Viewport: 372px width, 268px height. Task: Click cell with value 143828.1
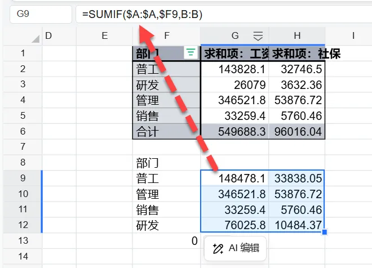234,69
